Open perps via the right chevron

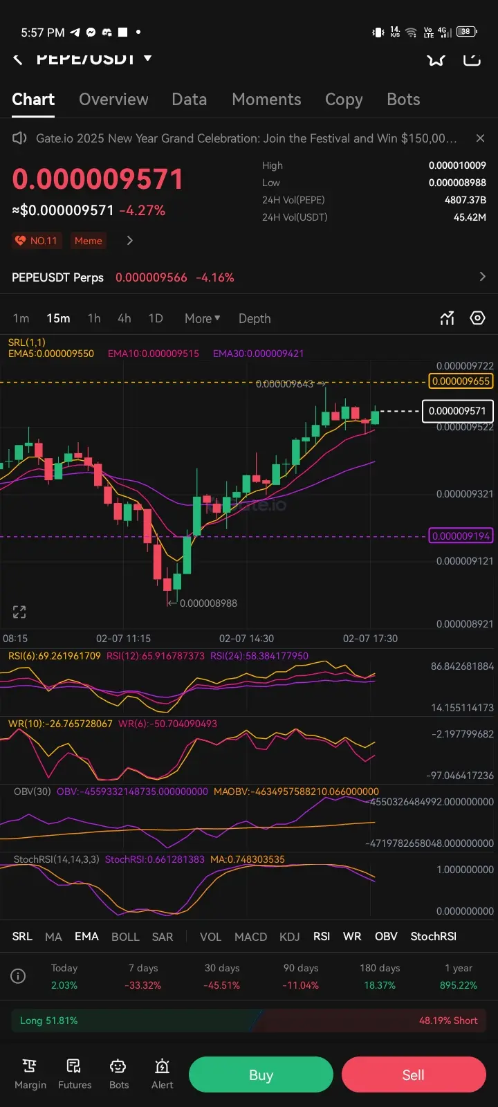[x=482, y=277]
